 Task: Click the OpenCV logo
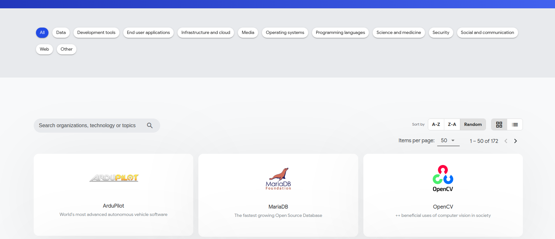click(443, 178)
